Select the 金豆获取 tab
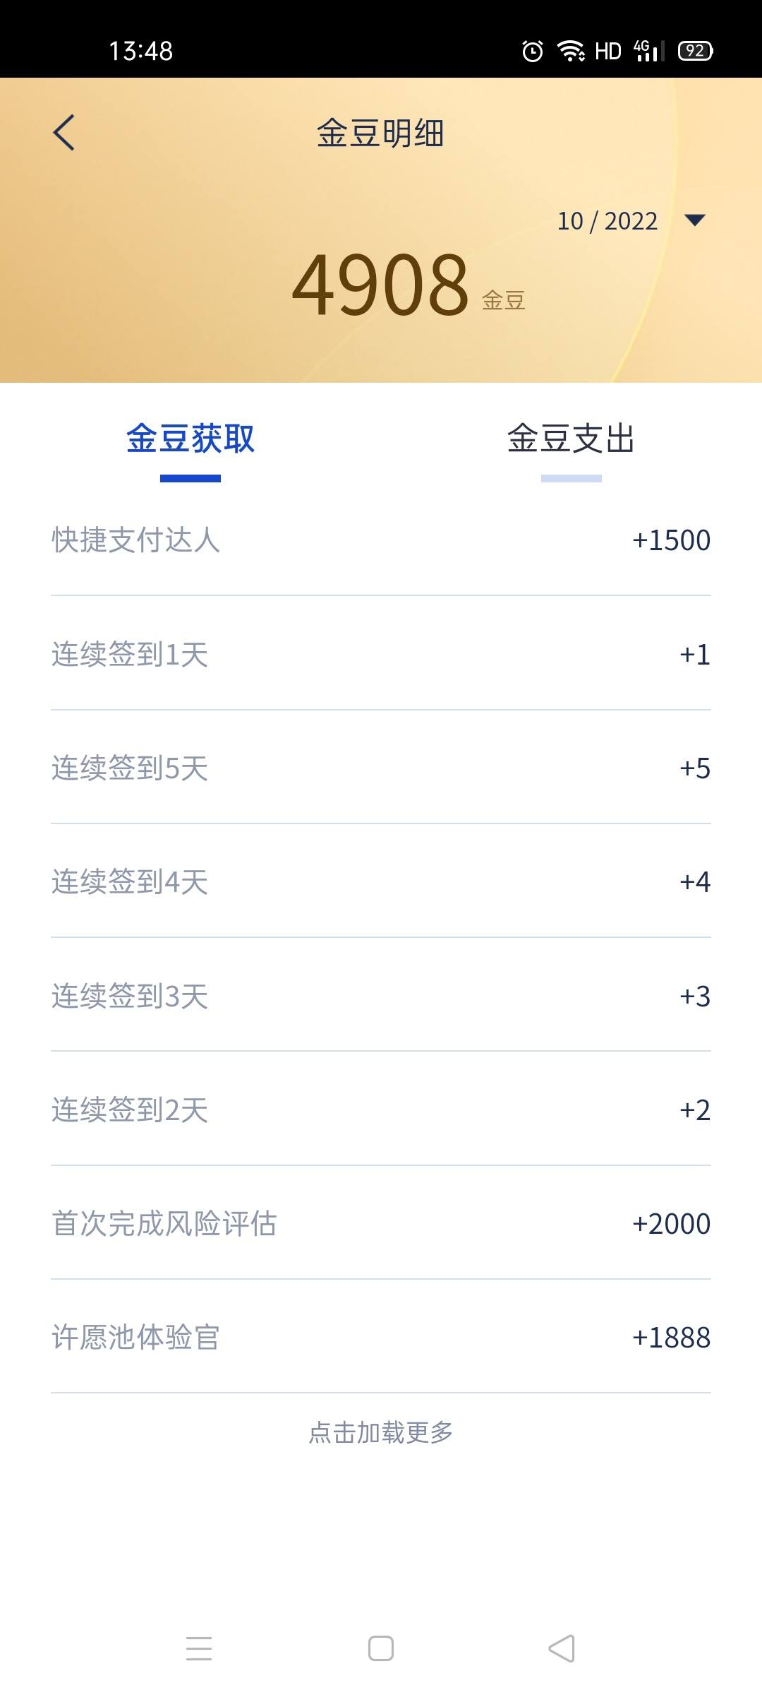 190,439
